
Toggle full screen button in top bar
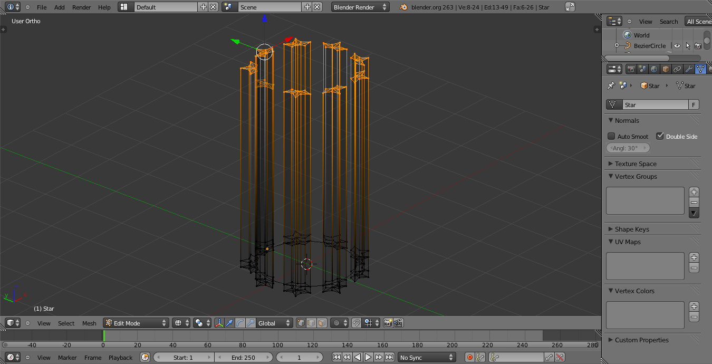coord(570,7)
